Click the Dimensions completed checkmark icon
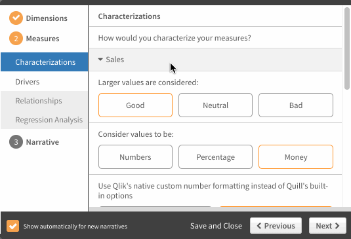 [x=16, y=18]
